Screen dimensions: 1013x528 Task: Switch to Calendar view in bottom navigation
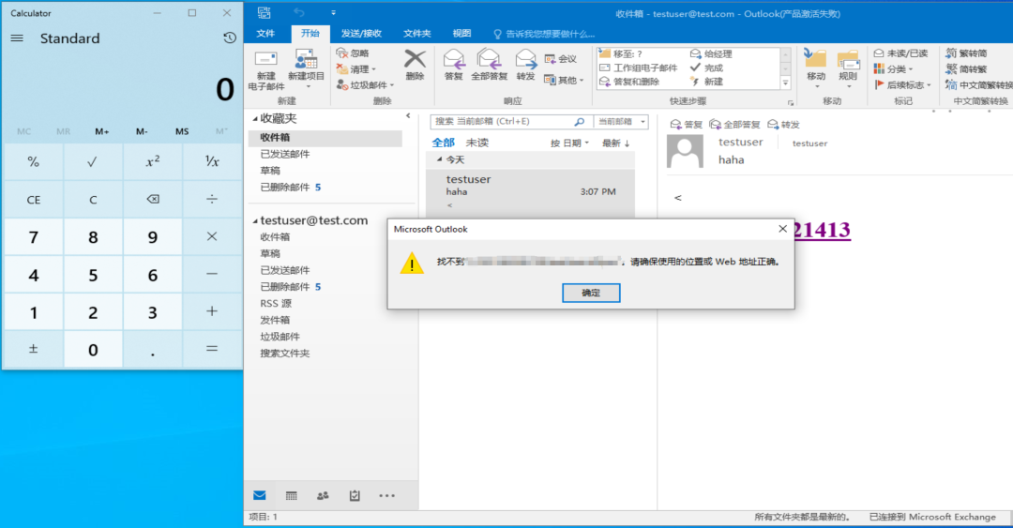click(291, 495)
